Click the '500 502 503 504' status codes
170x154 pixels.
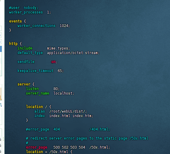point(69,147)
